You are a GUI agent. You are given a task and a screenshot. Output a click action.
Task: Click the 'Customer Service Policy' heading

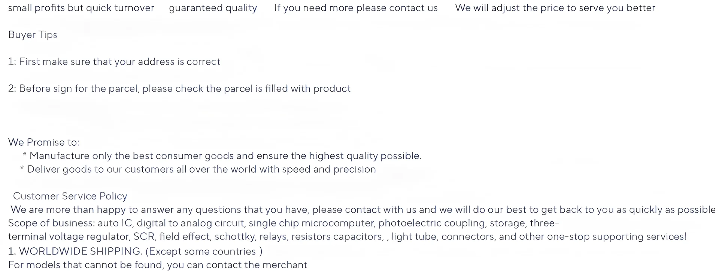pos(70,196)
